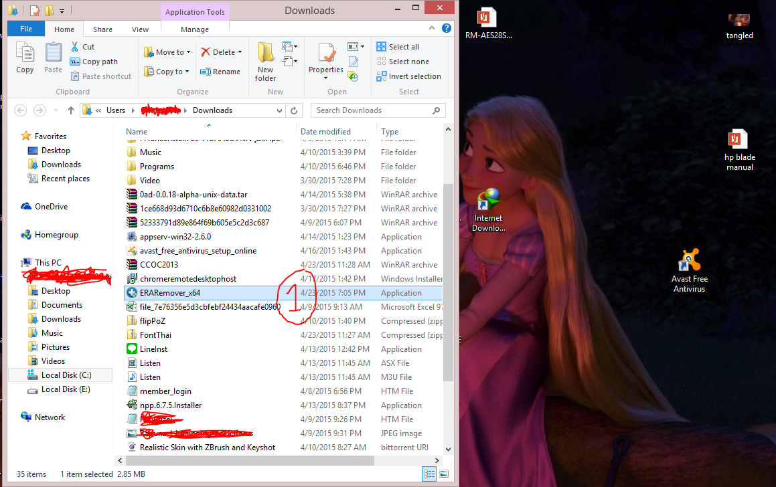Click Paste shortcut in the ribbon
This screenshot has height=487, width=776.
click(x=101, y=76)
